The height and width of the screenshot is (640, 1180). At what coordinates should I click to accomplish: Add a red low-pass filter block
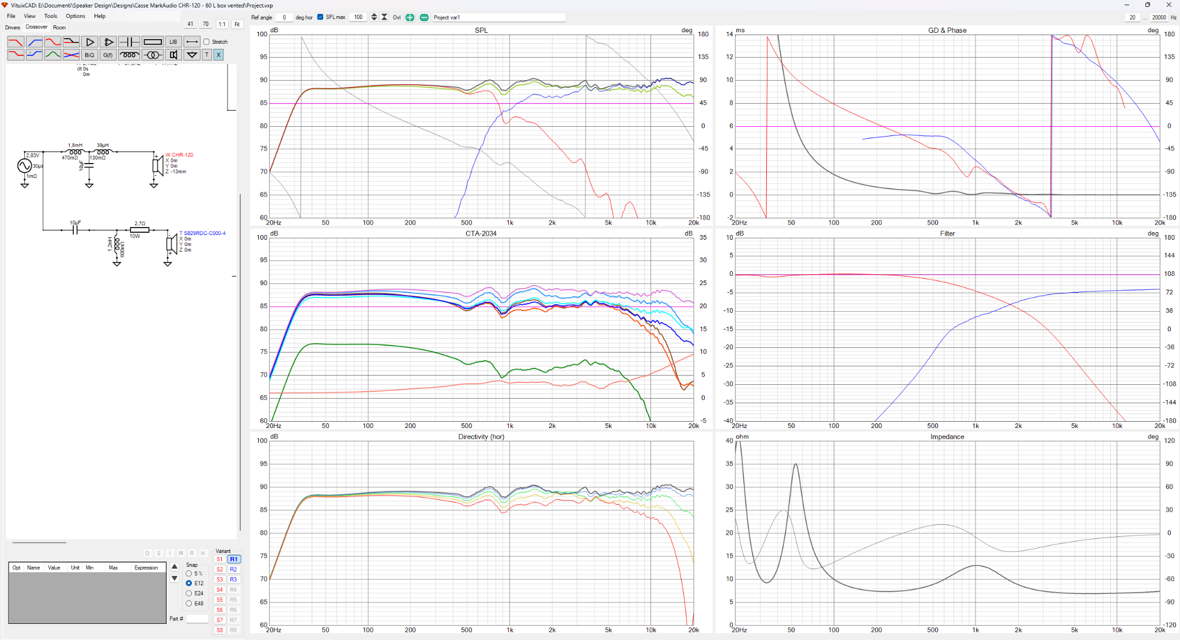click(x=16, y=42)
